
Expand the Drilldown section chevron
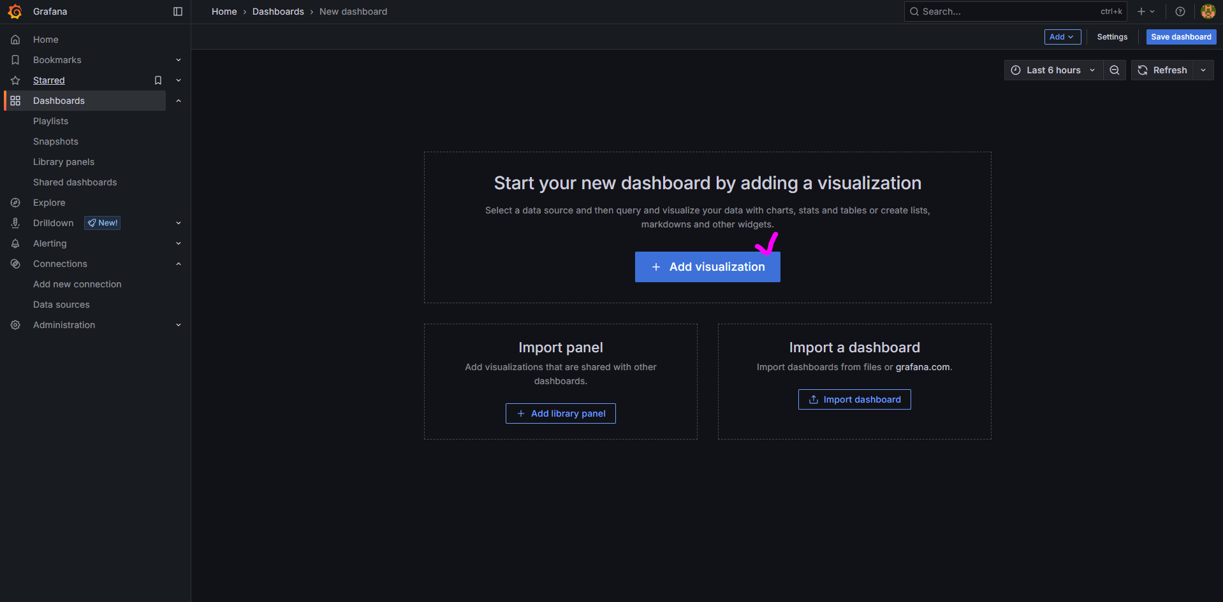[179, 223]
